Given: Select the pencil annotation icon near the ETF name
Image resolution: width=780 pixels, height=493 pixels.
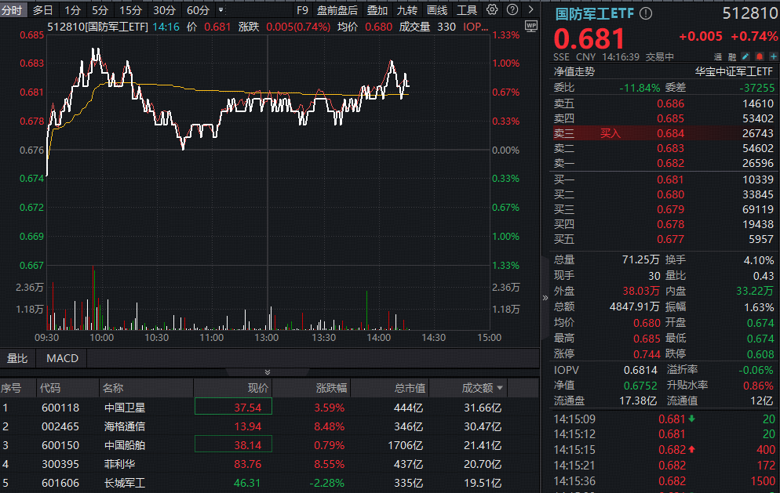Looking at the screenshot, I should point(744,56).
